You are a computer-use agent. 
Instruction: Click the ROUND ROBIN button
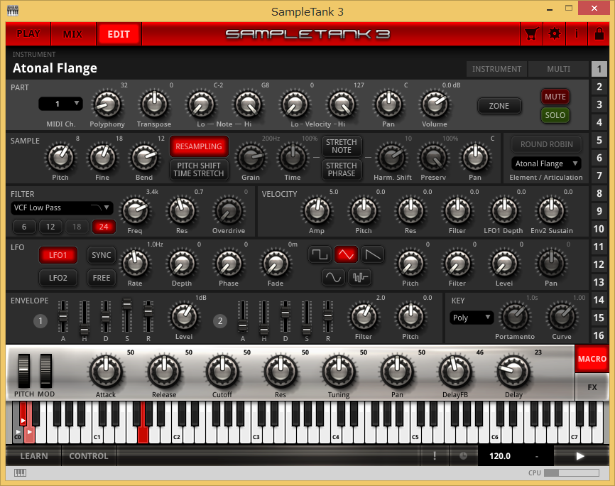click(546, 144)
